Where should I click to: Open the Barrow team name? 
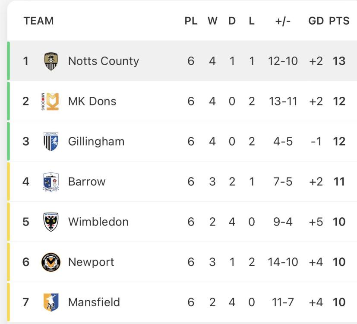[x=86, y=181]
